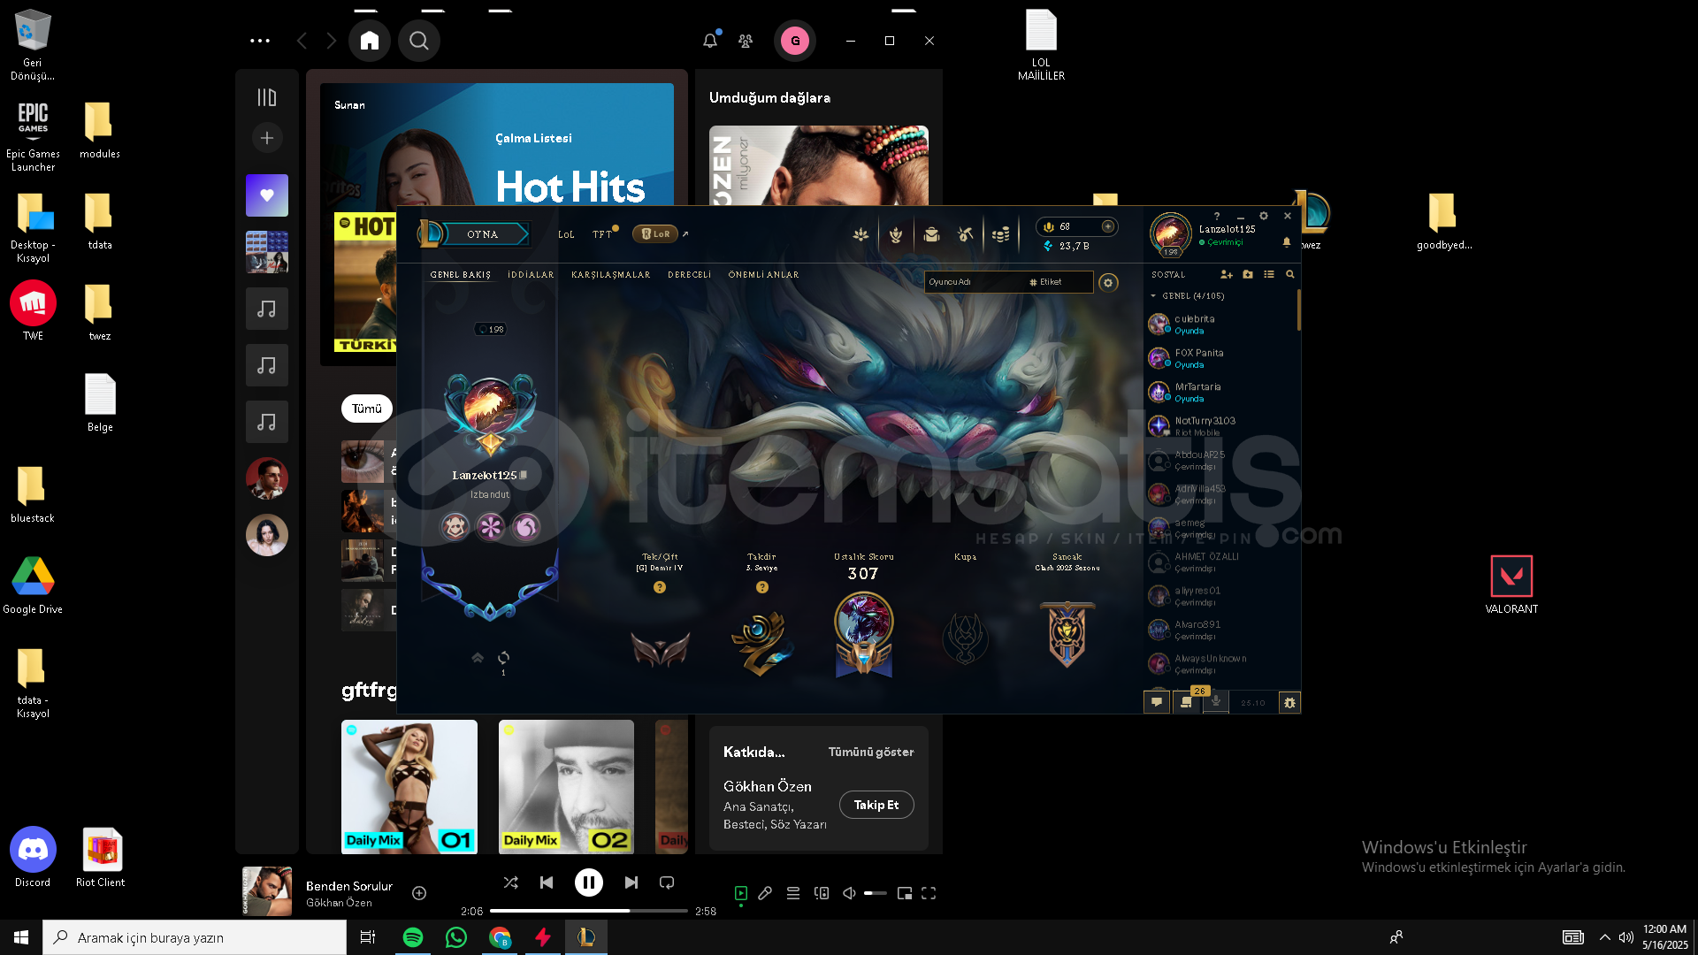The height and width of the screenshot is (955, 1698).
Task: Collapse the GENEL (4/105) friends group
Action: point(1188,296)
